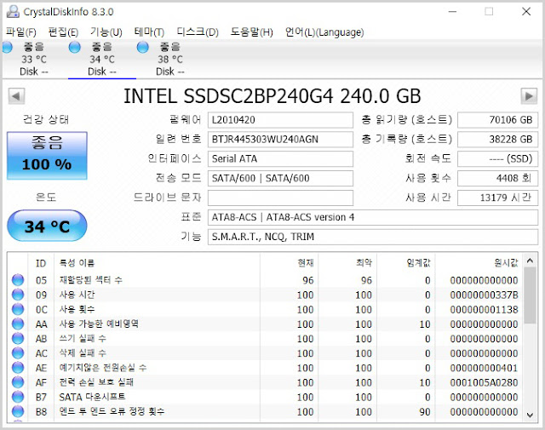
Task: Select the 쓰기 실패 수 row name
Action: (x=83, y=338)
